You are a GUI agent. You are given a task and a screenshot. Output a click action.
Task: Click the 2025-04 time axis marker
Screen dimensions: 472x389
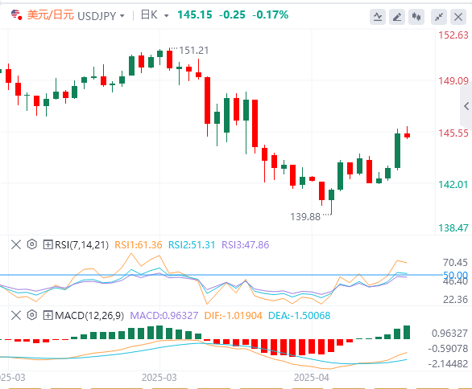tap(312, 377)
